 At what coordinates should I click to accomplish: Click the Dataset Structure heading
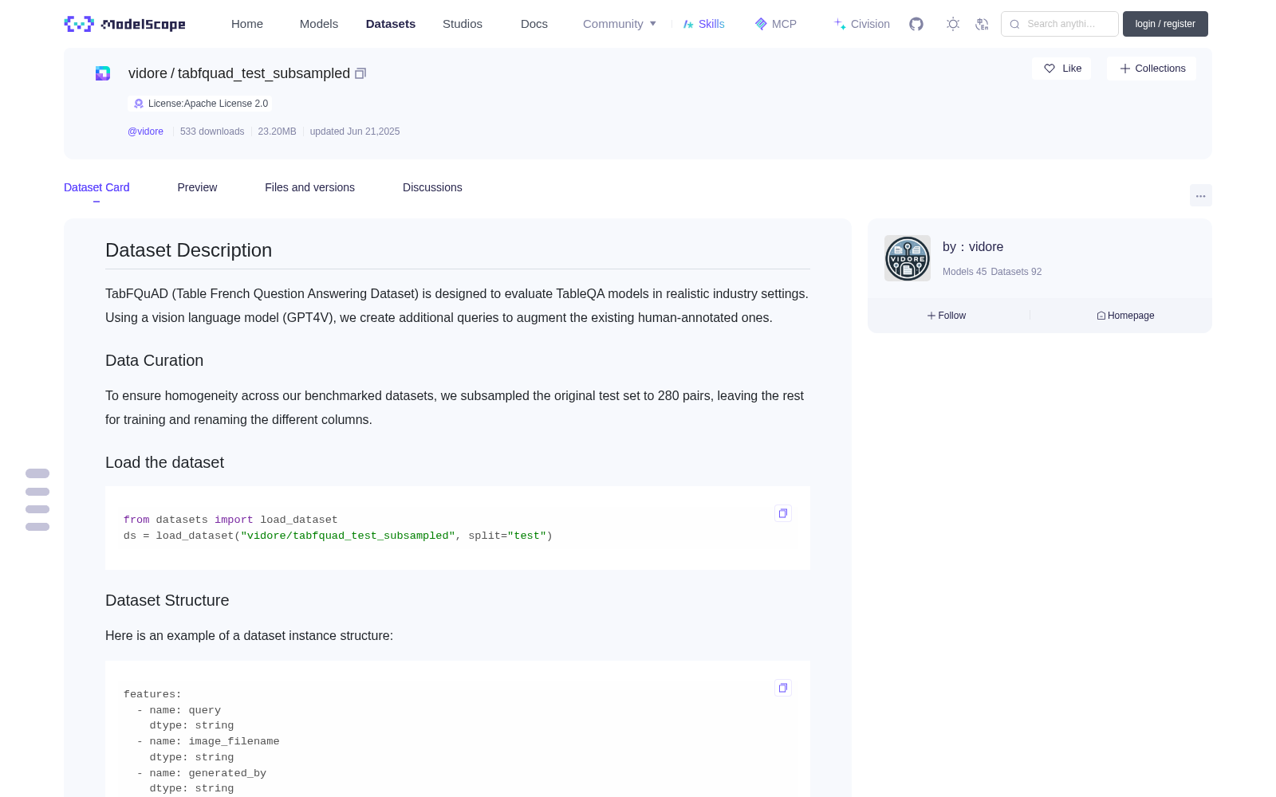(x=167, y=600)
